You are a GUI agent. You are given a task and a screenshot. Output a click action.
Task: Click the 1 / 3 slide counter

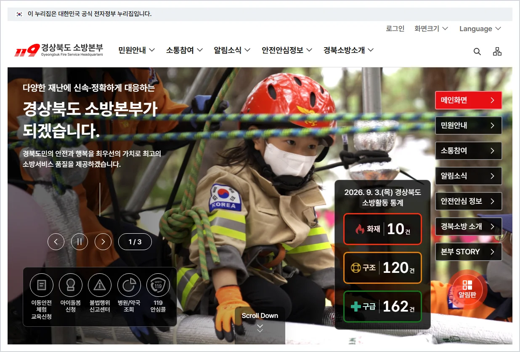(x=135, y=242)
